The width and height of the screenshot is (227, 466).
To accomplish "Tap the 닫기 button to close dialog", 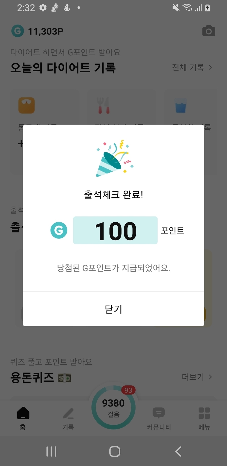I will (113, 309).
